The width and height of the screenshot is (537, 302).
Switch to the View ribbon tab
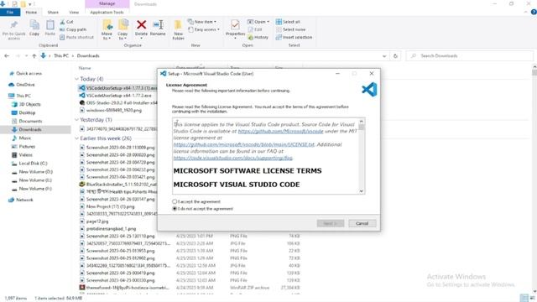point(74,13)
